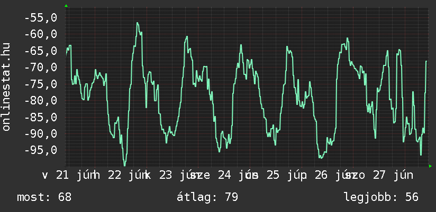Click the green arrow at top of y-axis
Viewport: 436px width, 212px height.
[x=66, y=6]
